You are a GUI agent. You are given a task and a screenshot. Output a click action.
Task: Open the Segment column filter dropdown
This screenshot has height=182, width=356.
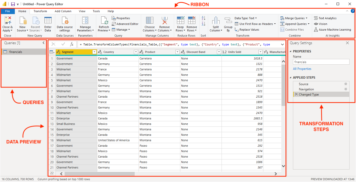tap(94, 52)
